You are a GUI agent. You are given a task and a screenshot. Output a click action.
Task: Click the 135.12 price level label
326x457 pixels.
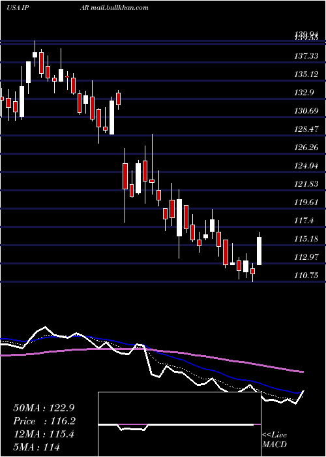306,74
